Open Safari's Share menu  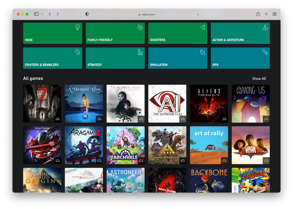[x=258, y=14]
